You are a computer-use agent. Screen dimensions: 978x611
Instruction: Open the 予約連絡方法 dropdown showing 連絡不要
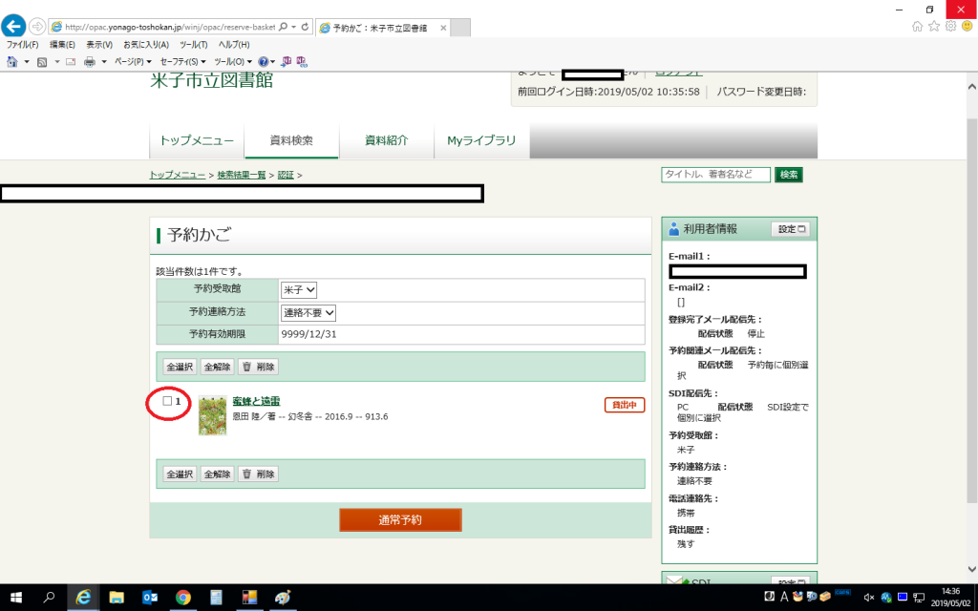click(x=308, y=312)
